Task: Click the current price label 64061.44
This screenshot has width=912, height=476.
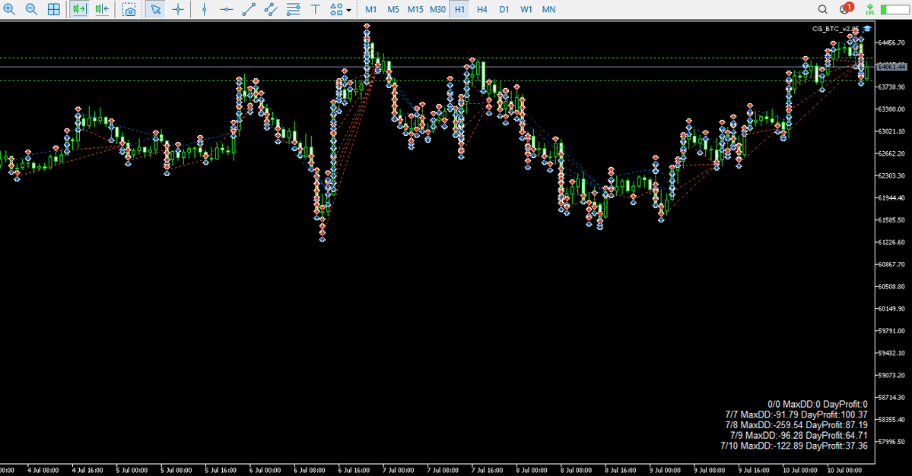Action: coord(891,67)
